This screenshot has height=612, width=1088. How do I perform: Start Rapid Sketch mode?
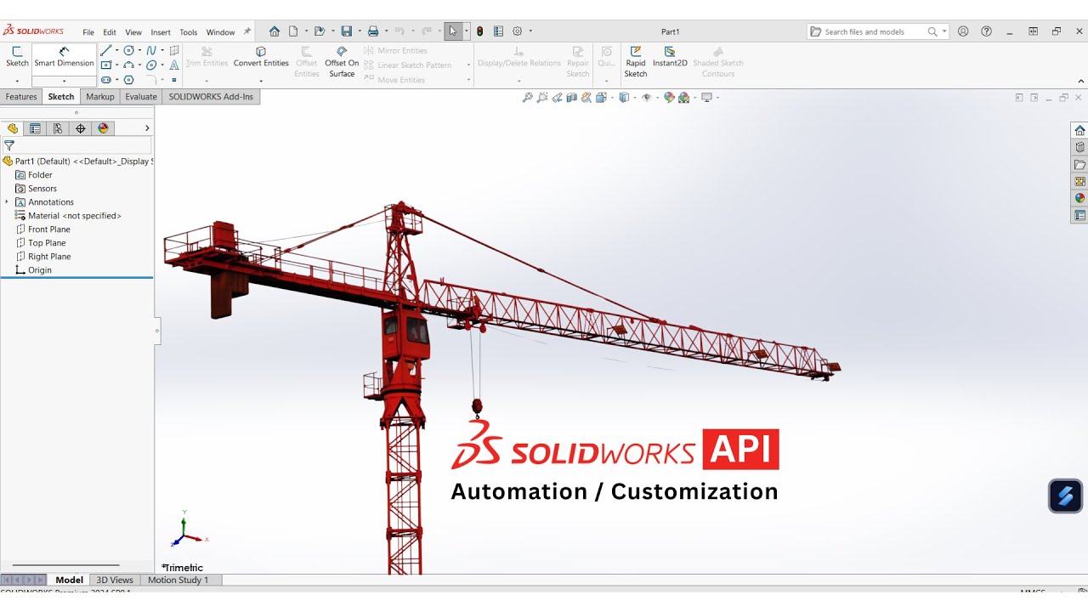tap(636, 62)
